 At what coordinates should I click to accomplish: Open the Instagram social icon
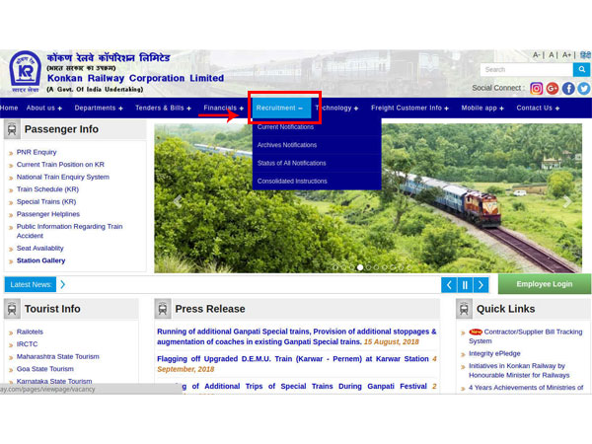[536, 89]
